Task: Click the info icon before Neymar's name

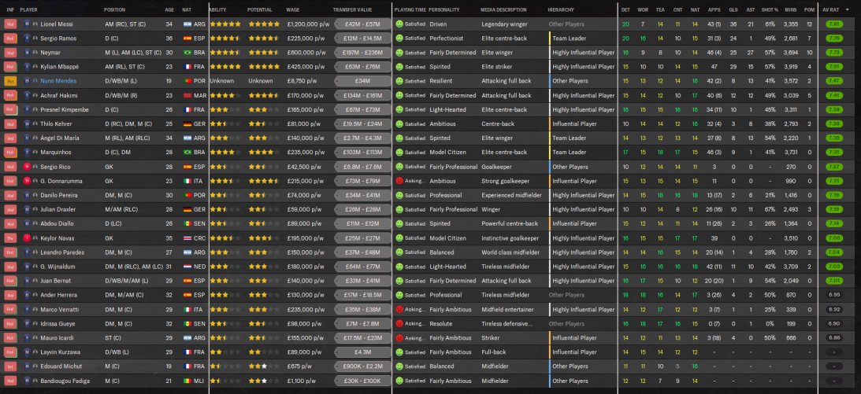Action: [35, 53]
